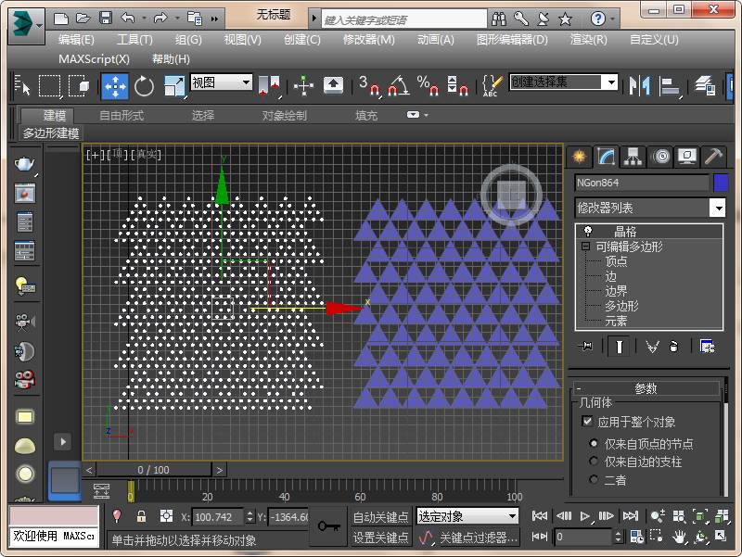Select the 二者 radio option
The width and height of the screenshot is (742, 557).
[594, 479]
